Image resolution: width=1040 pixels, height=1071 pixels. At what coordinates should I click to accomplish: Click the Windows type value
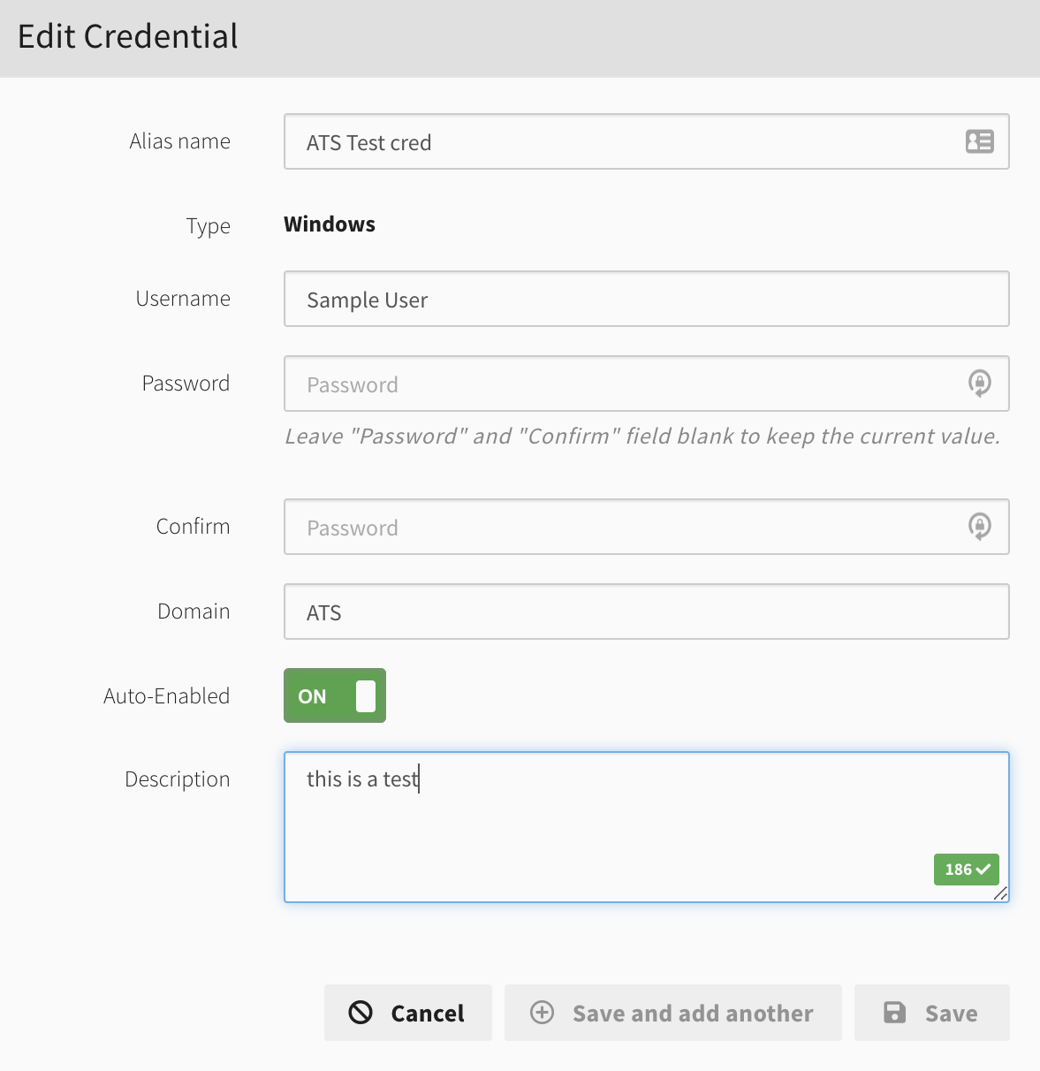pos(330,224)
